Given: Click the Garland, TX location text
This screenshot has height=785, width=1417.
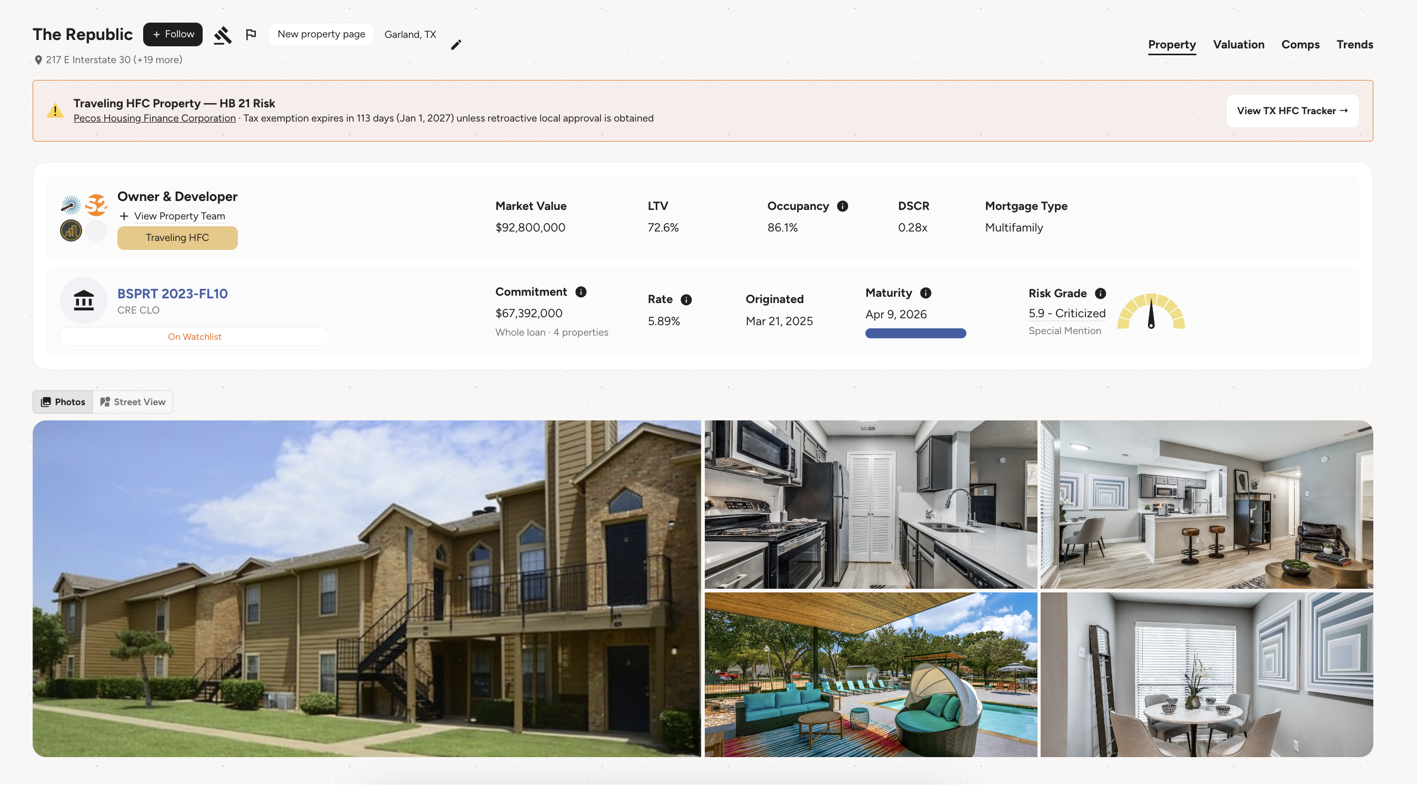Looking at the screenshot, I should pyautogui.click(x=410, y=35).
